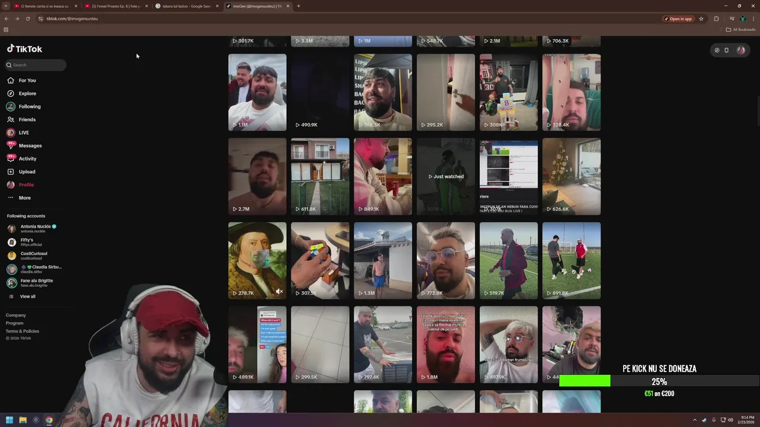Select the ImoGen TikTok tab
Viewport: 760px width, 427px height.
pos(256,6)
